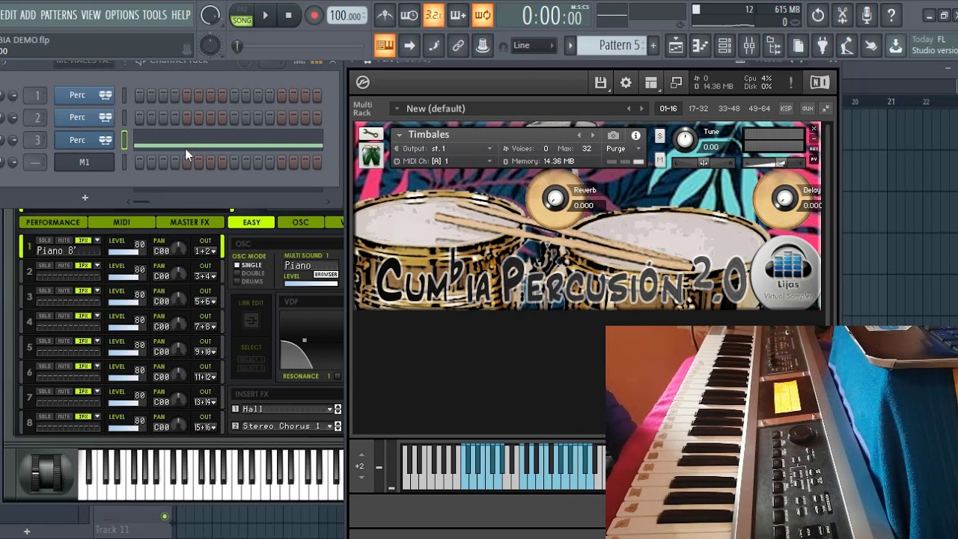
Task: Click the link chain icon in toolbar
Action: 458,46
